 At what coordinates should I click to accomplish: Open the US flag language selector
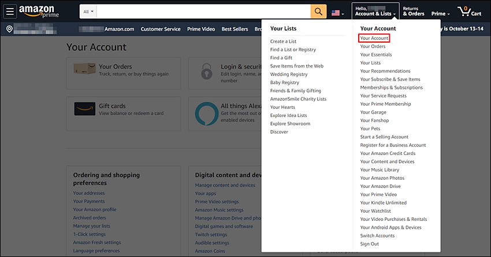pyautogui.click(x=337, y=13)
